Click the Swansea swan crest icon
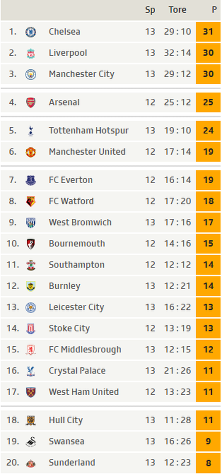The image size is (222, 474). (31, 442)
